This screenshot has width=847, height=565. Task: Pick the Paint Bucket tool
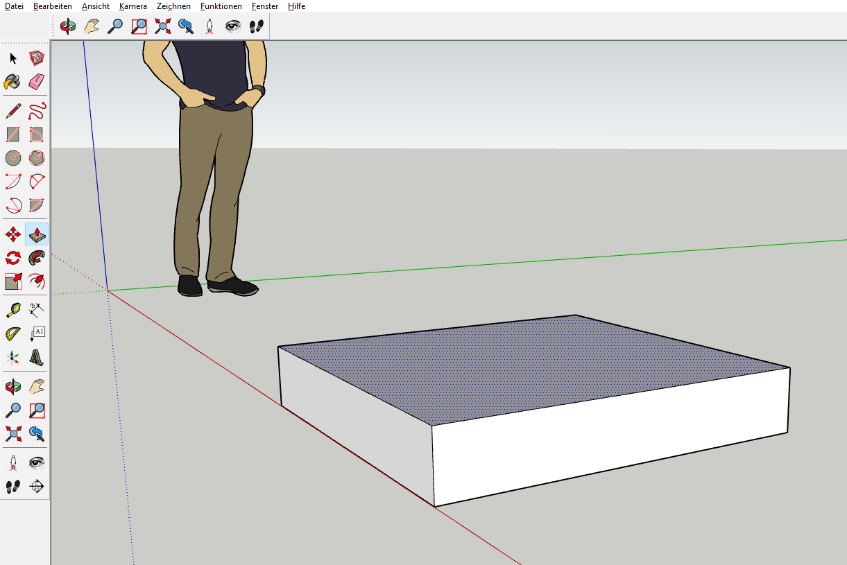(13, 82)
